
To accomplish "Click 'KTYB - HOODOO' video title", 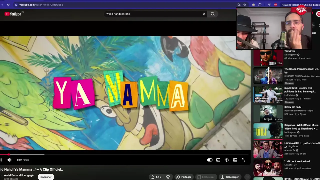I will [302, 179].
